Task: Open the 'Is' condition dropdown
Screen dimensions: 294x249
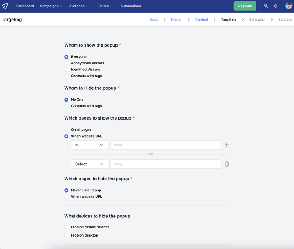Action: (89, 145)
